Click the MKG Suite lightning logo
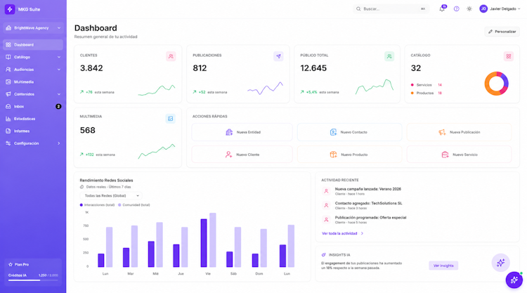527x293 pixels. (10, 9)
